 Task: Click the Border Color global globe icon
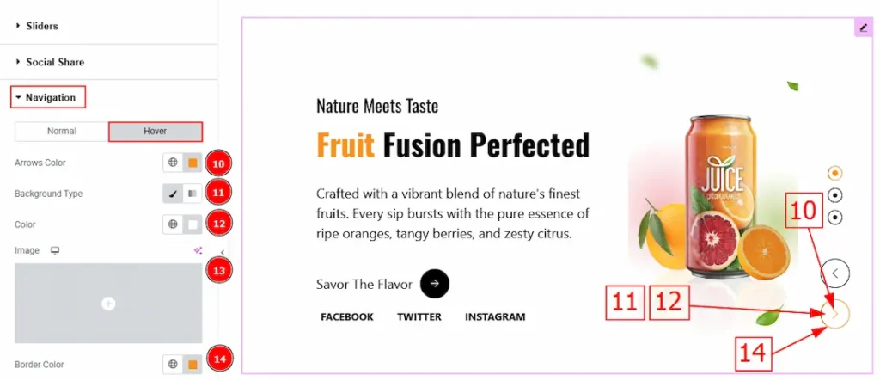(173, 365)
